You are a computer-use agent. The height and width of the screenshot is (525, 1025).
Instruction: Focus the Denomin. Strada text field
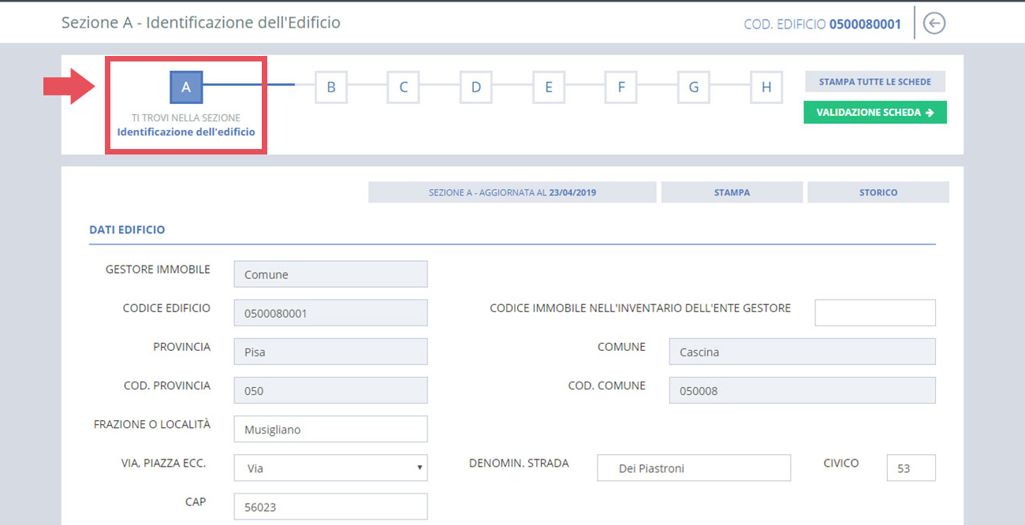click(693, 467)
